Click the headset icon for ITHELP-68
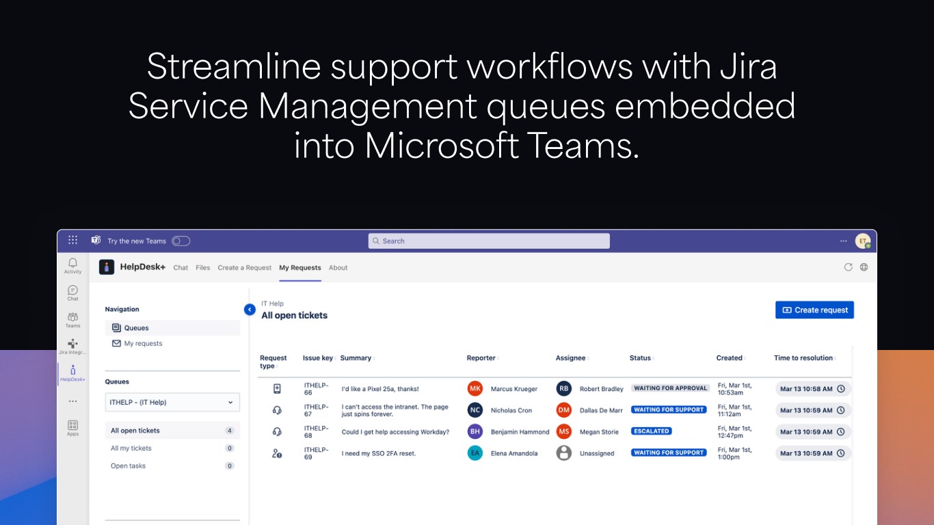 pyautogui.click(x=277, y=432)
